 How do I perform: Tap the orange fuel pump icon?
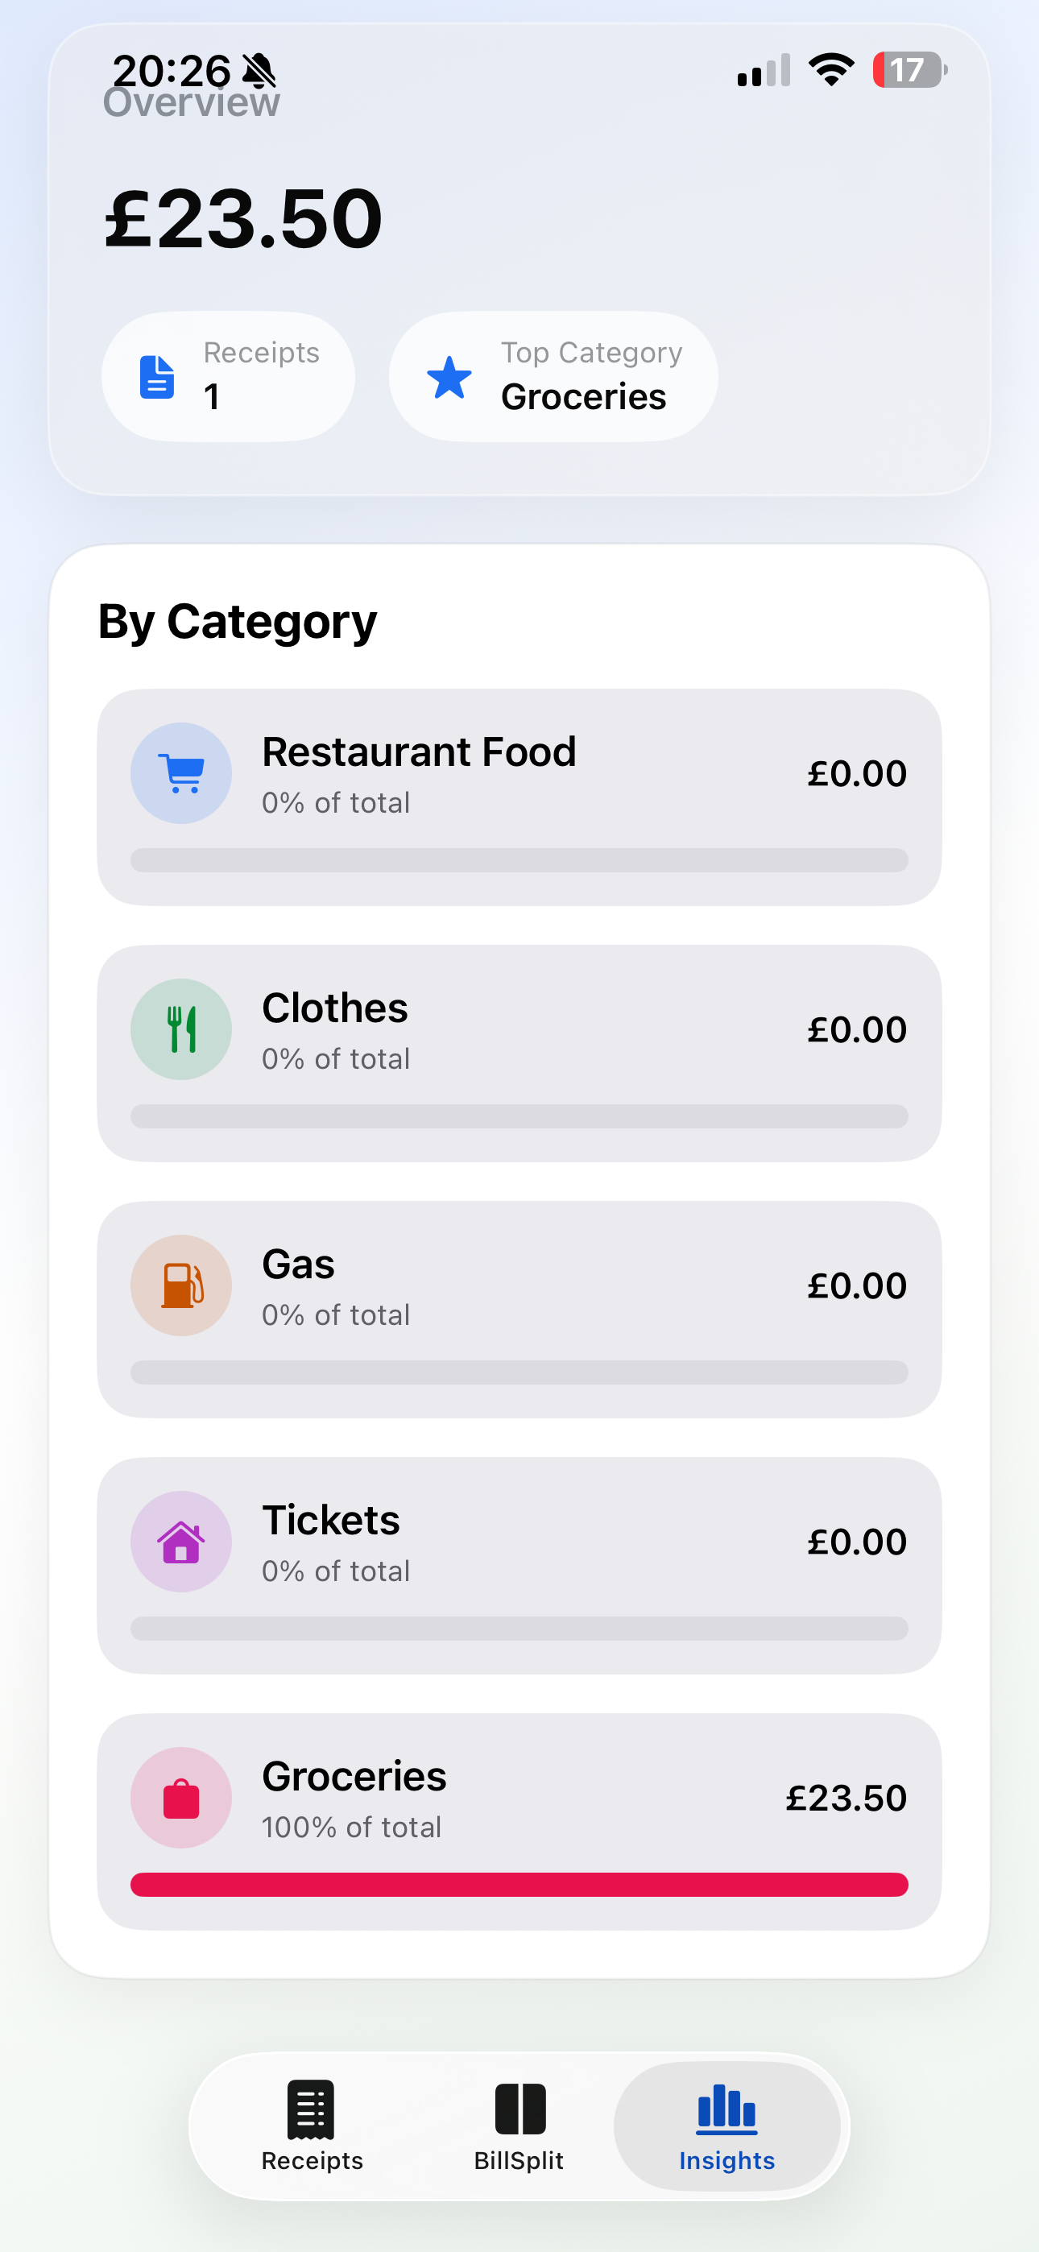181,1285
